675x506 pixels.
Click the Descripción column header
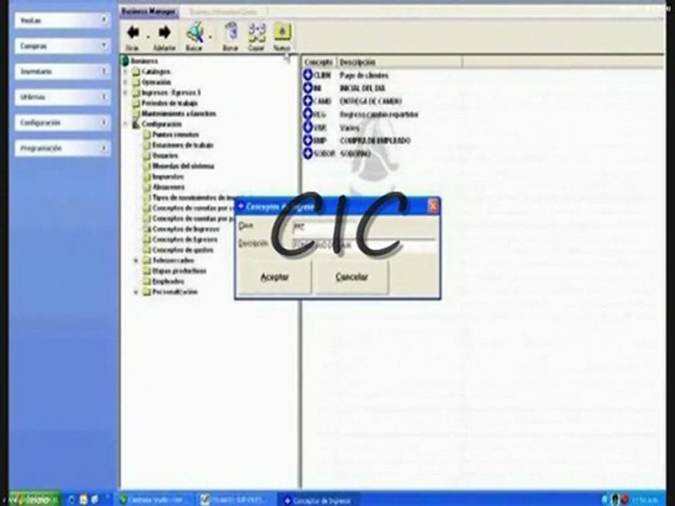click(x=399, y=63)
